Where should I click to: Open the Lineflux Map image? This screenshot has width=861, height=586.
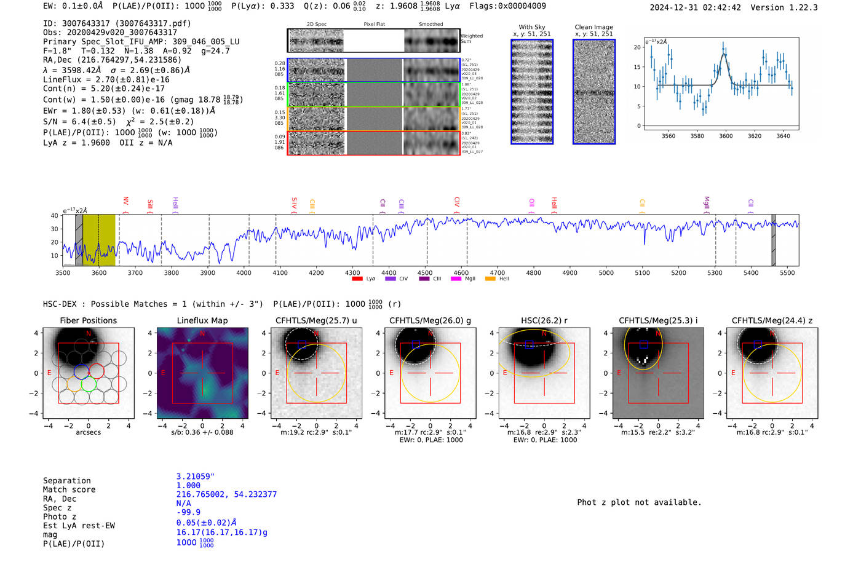click(202, 373)
